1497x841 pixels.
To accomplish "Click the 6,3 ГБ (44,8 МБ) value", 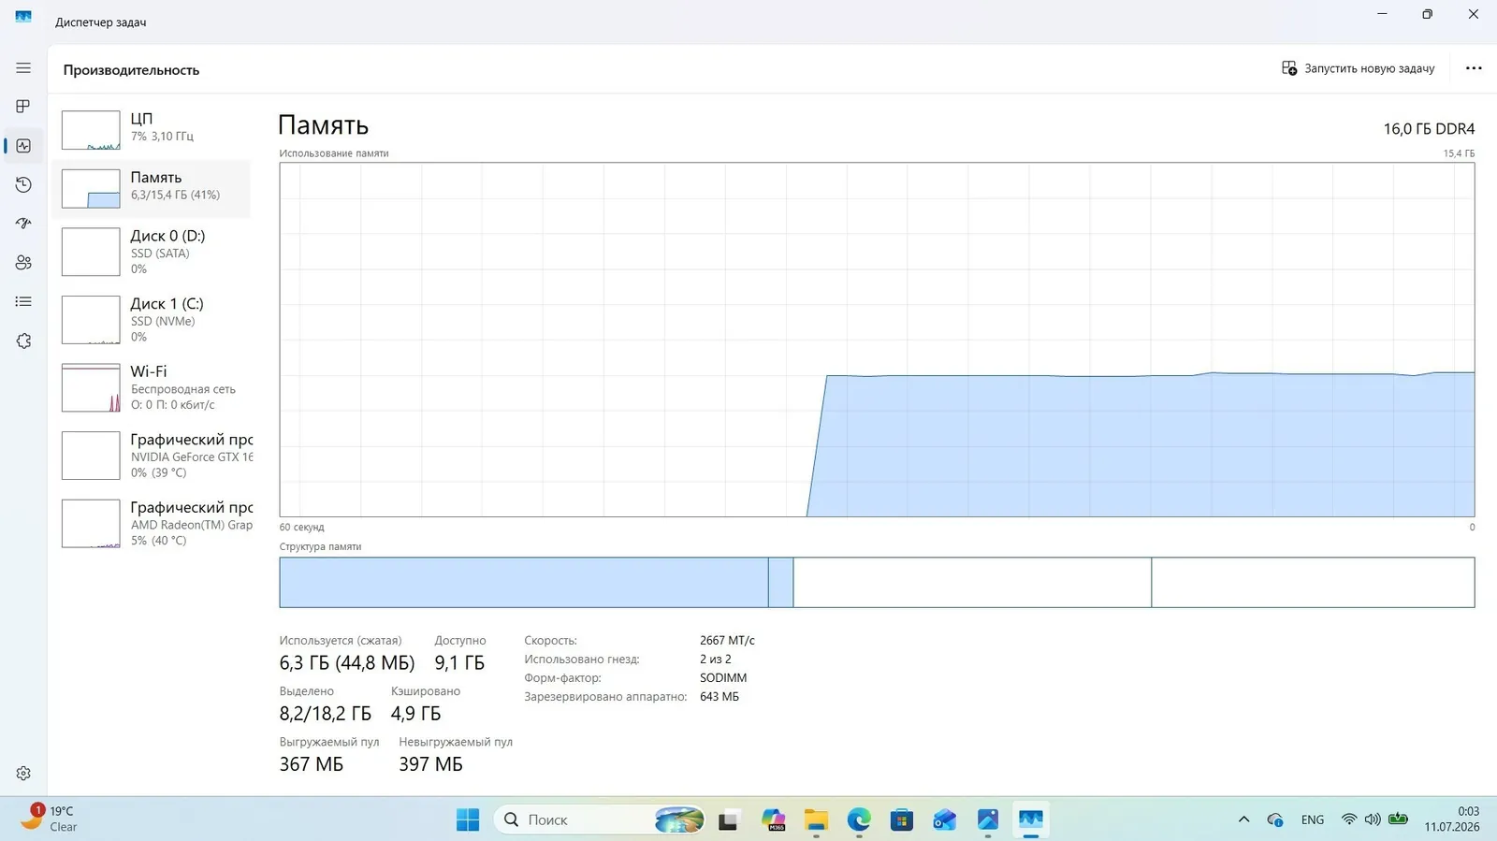I will (x=347, y=663).
